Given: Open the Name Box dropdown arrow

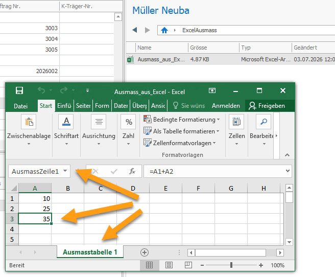Looking at the screenshot, I should click(x=65, y=171).
